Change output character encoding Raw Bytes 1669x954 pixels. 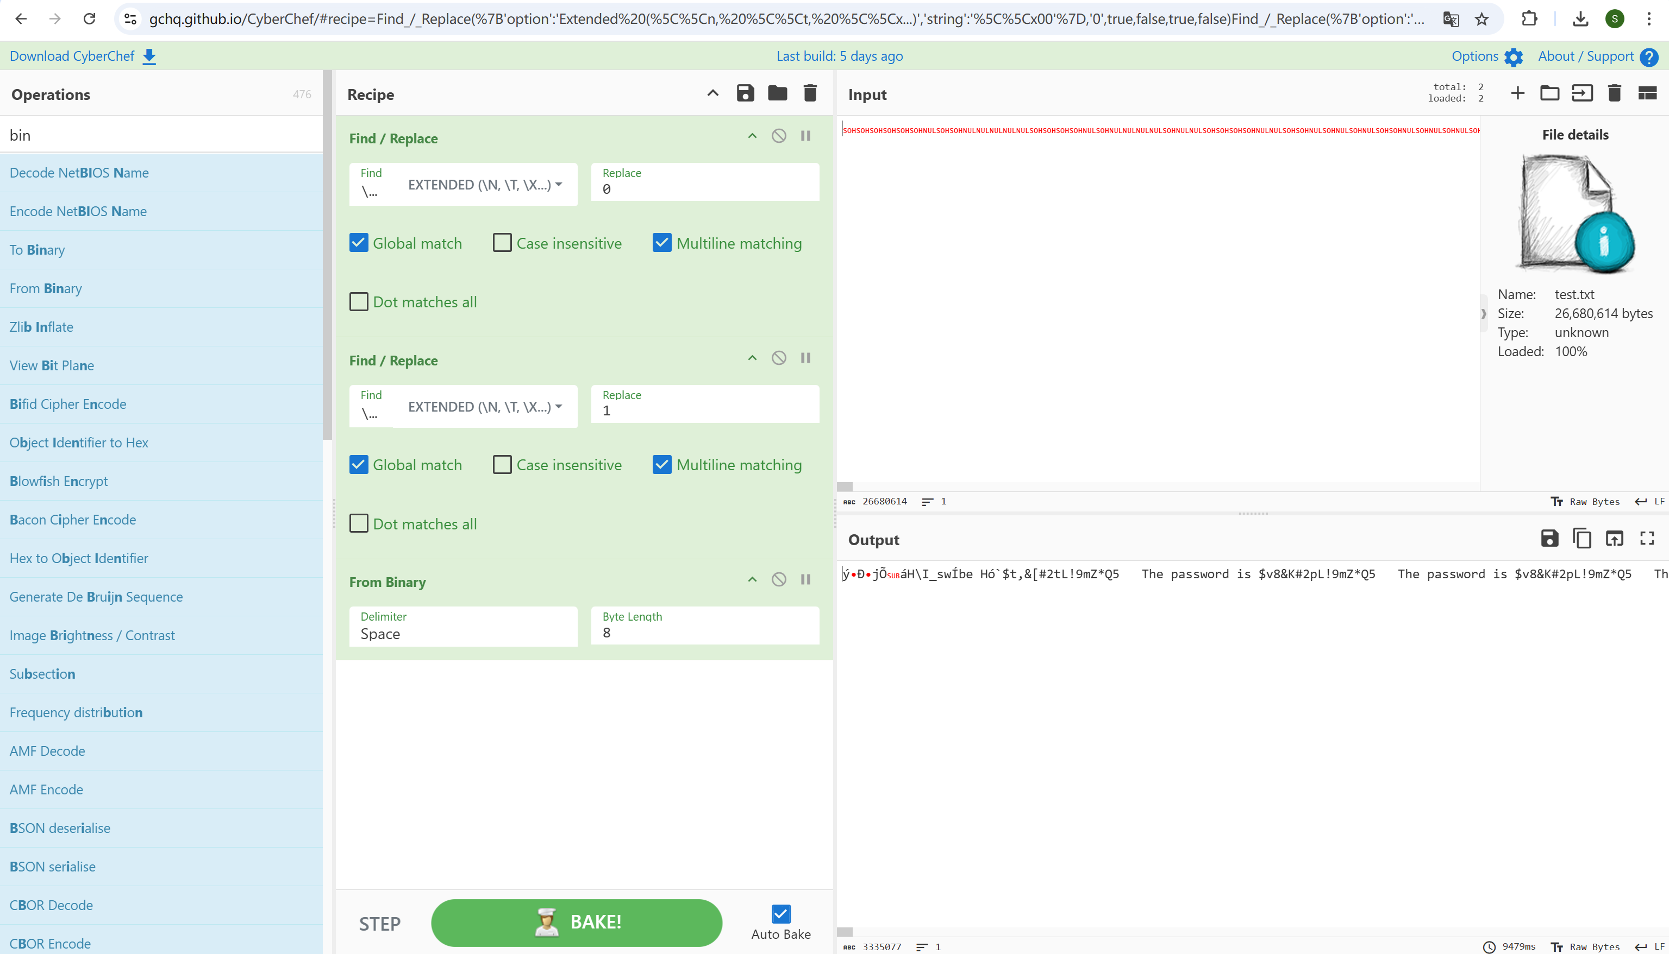coord(1586,947)
